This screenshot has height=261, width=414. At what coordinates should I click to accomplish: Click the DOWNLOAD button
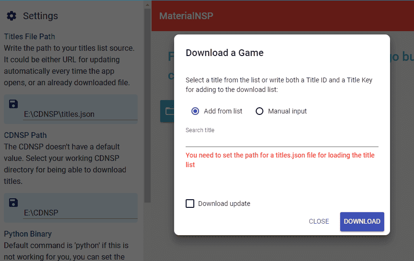coord(362,221)
